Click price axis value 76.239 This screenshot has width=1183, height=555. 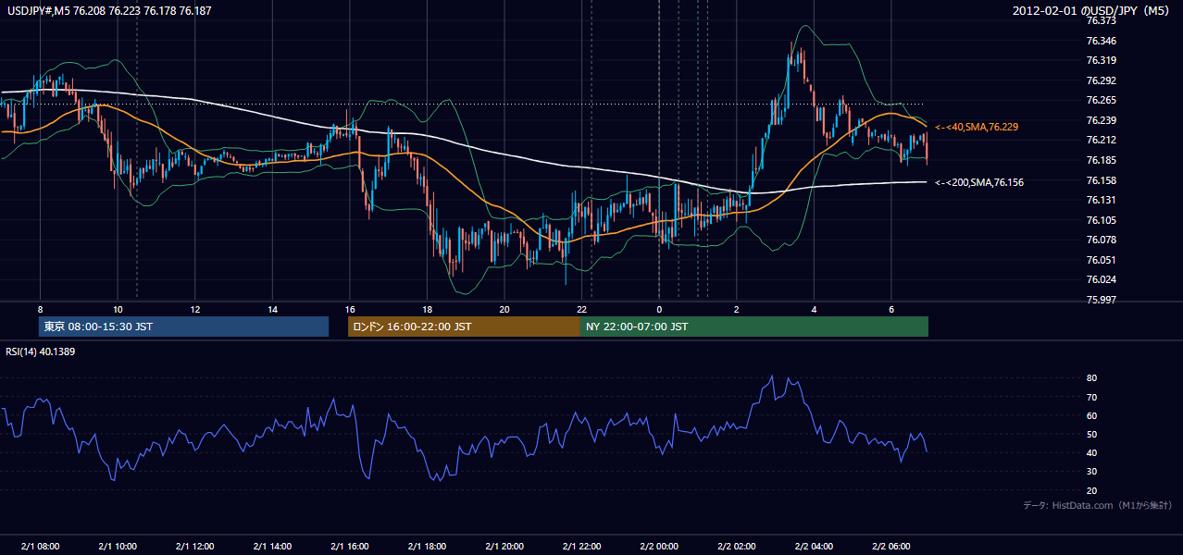1101,120
